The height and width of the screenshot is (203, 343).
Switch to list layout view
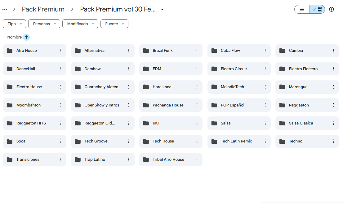302,9
